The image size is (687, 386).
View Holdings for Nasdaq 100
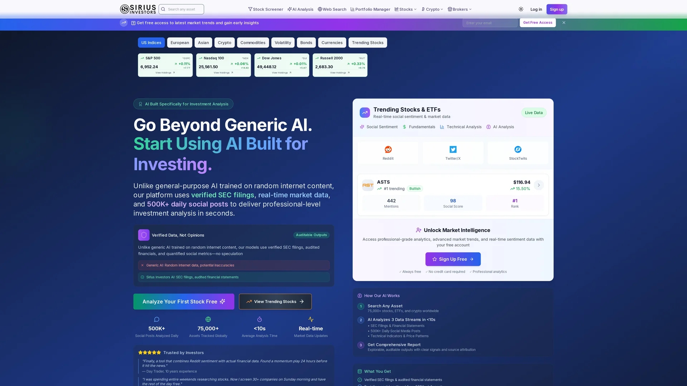click(224, 73)
